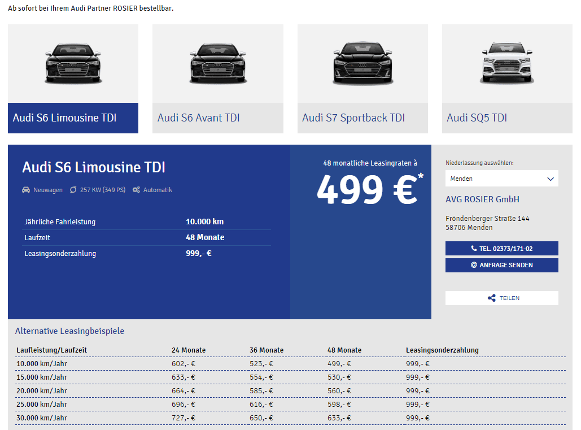Viewport: 581px width, 430px height.
Task: Click the 696,- € table cell
Action: 183,404
